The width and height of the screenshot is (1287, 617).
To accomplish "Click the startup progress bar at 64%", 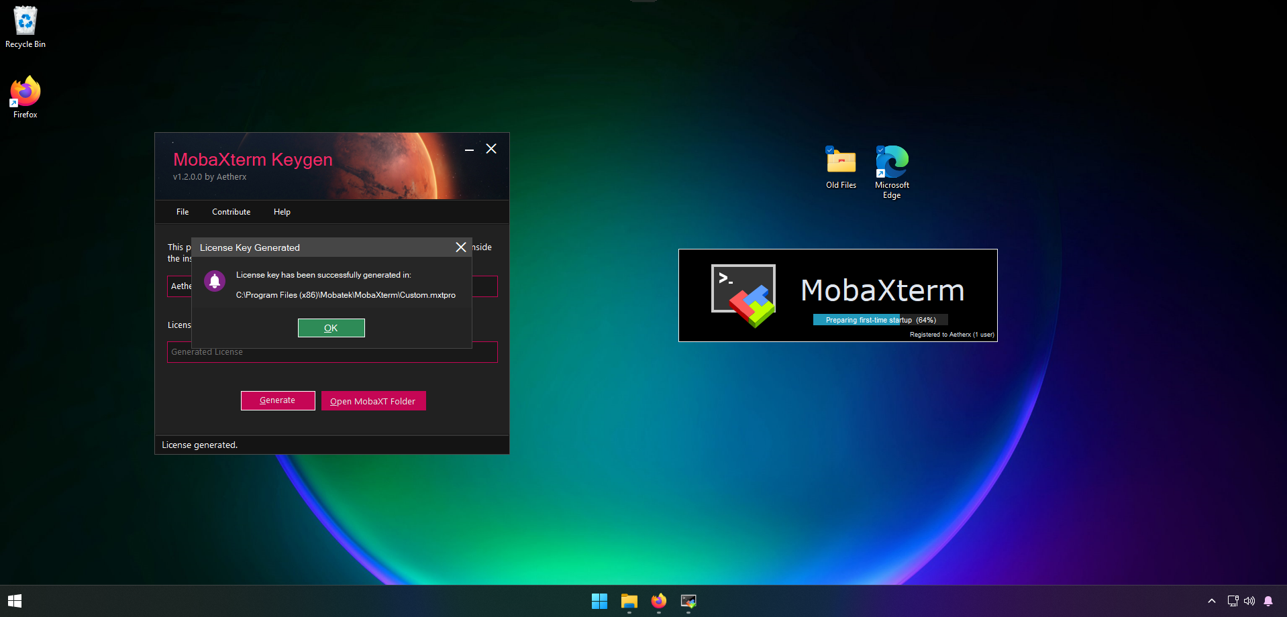I will [x=880, y=320].
